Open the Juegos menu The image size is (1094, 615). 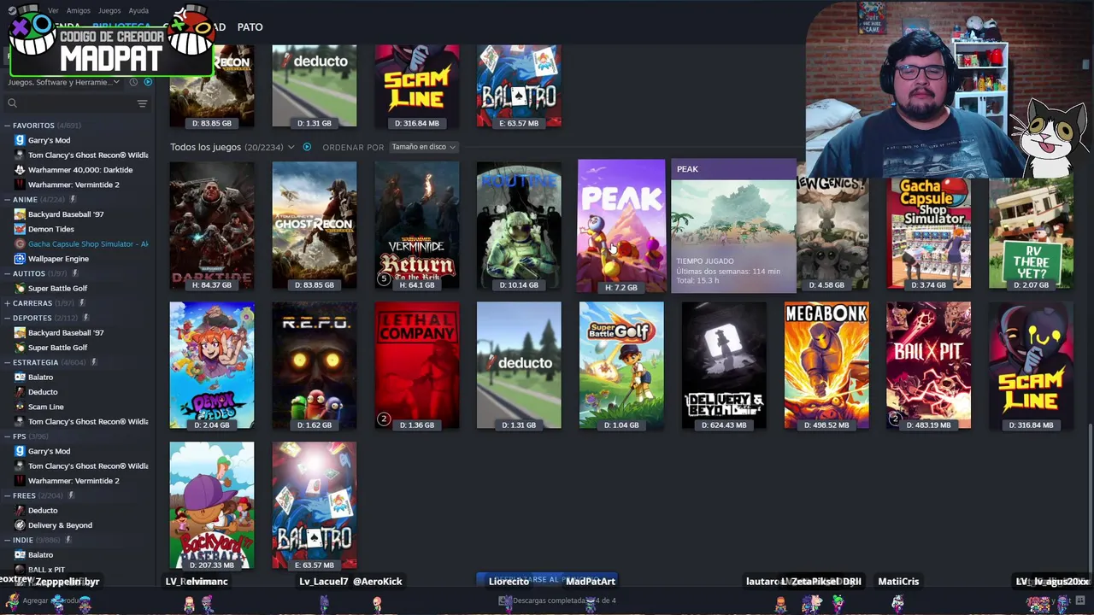tap(109, 11)
